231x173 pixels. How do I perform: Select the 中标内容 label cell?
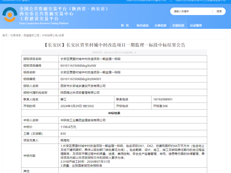point(40,156)
